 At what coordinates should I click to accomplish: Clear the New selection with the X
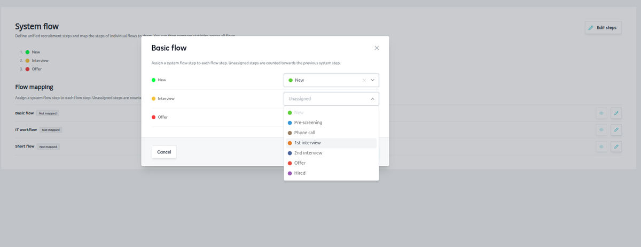[364, 80]
